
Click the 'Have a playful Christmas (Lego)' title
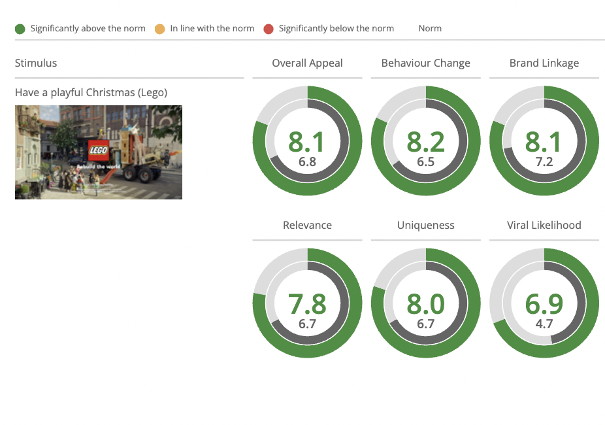[91, 93]
